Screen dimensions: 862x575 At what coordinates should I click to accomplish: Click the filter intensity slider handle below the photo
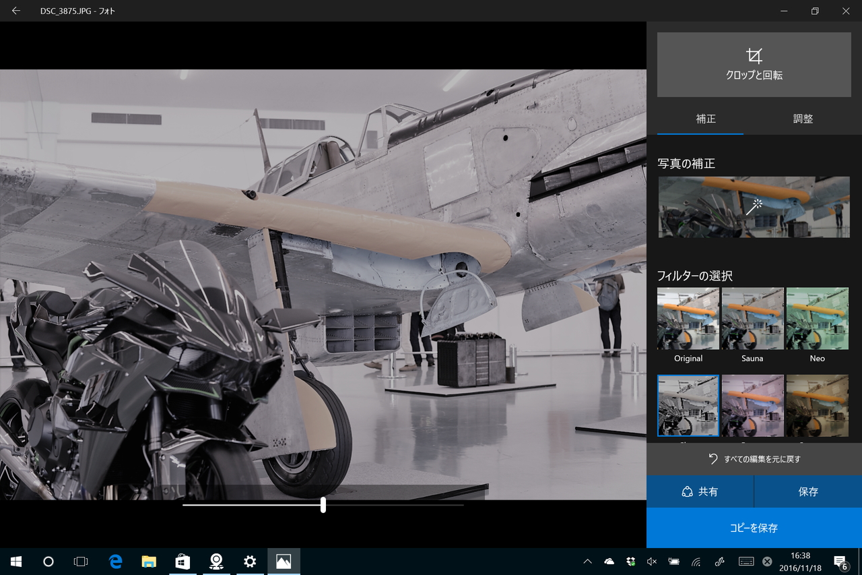tap(323, 505)
